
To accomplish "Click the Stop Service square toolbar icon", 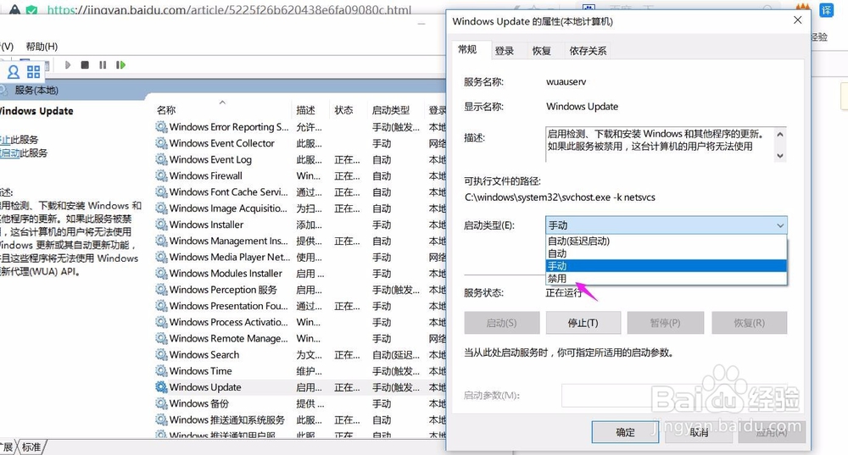I will (x=85, y=65).
